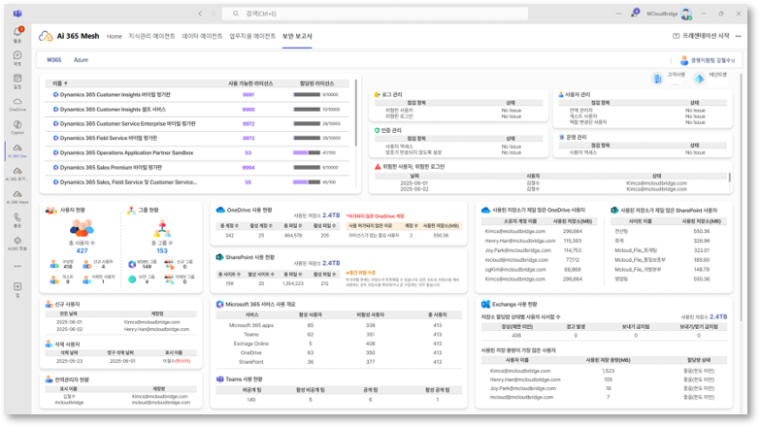The height and width of the screenshot is (427, 760).
Task: Click 할당된 라이선스 column header
Action: 317,83
